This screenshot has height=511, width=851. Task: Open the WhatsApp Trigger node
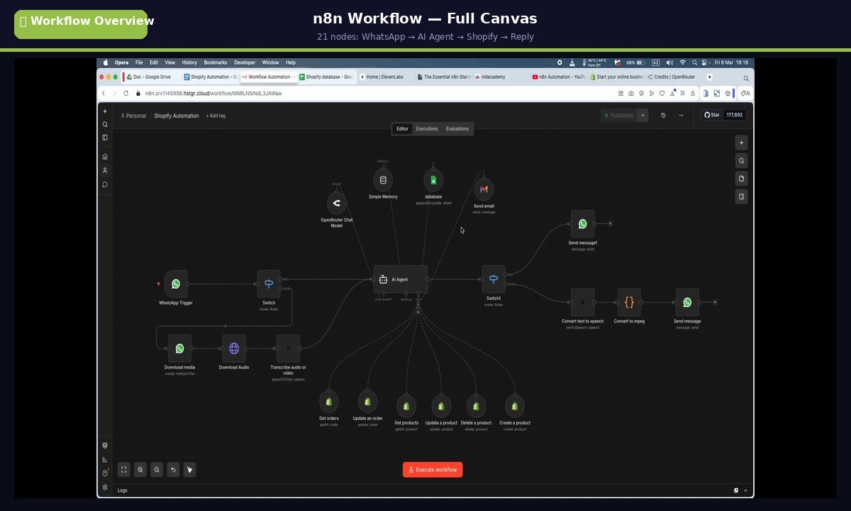pyautogui.click(x=175, y=284)
